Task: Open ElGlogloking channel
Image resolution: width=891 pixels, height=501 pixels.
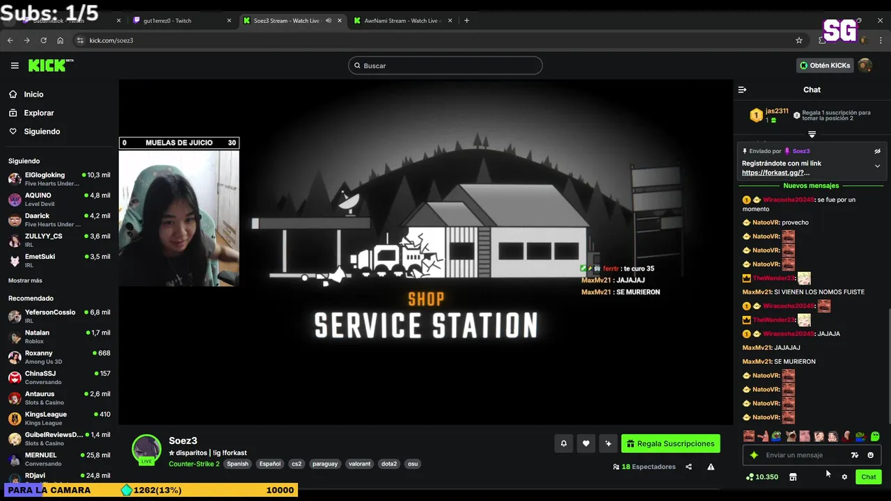Action: coord(59,179)
